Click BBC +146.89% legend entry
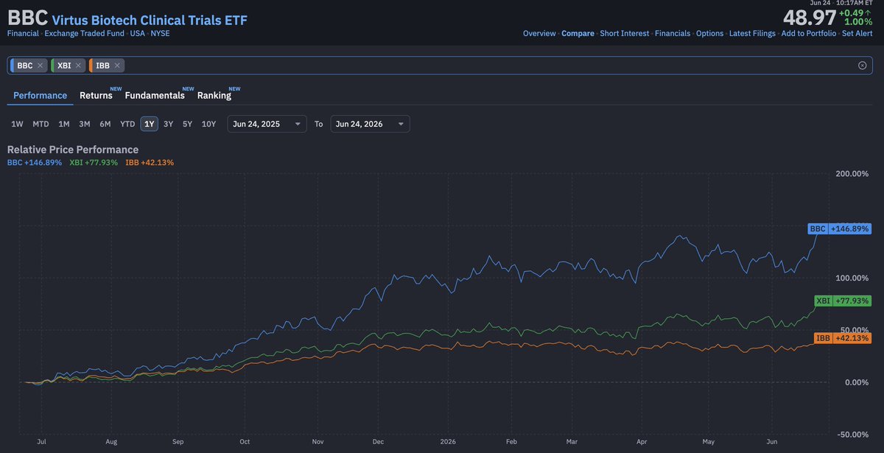Screen dimensions: 884x453 pyautogui.click(x=35, y=162)
